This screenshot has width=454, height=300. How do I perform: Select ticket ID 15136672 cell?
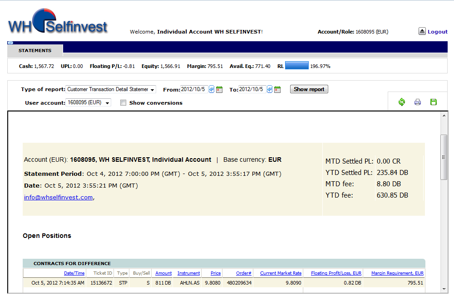point(101,283)
